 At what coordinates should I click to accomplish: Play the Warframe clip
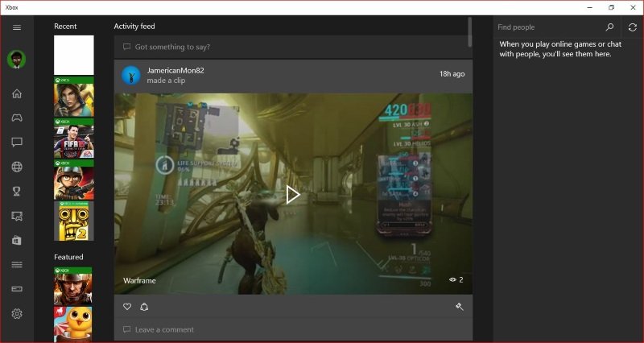pyautogui.click(x=293, y=195)
